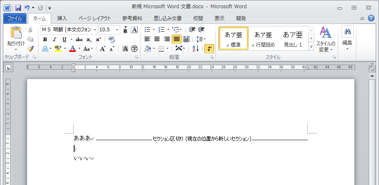Toggle Italic formatting
Image resolution: width=379 pixels, height=185 pixels.
[x=55, y=39]
